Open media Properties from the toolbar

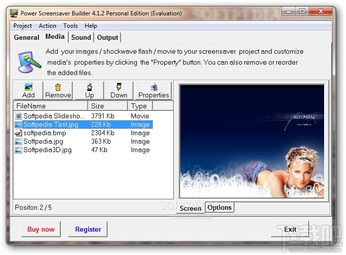point(153,90)
